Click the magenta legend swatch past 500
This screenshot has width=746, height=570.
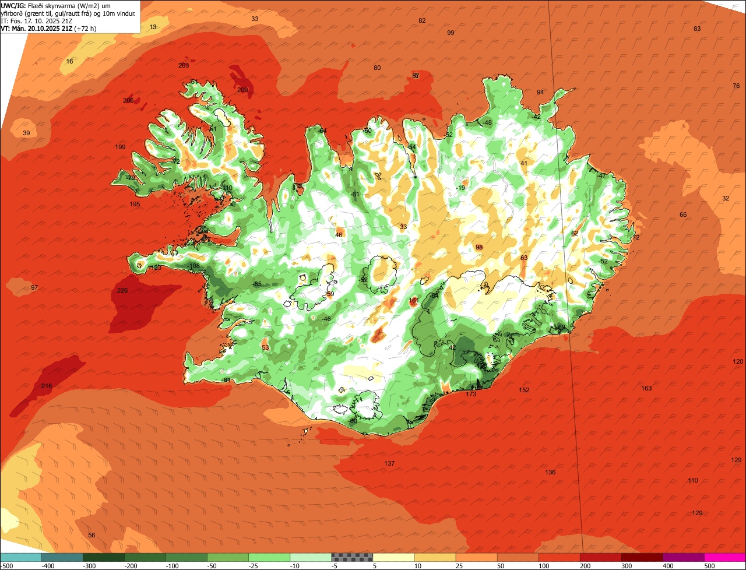[724, 557]
